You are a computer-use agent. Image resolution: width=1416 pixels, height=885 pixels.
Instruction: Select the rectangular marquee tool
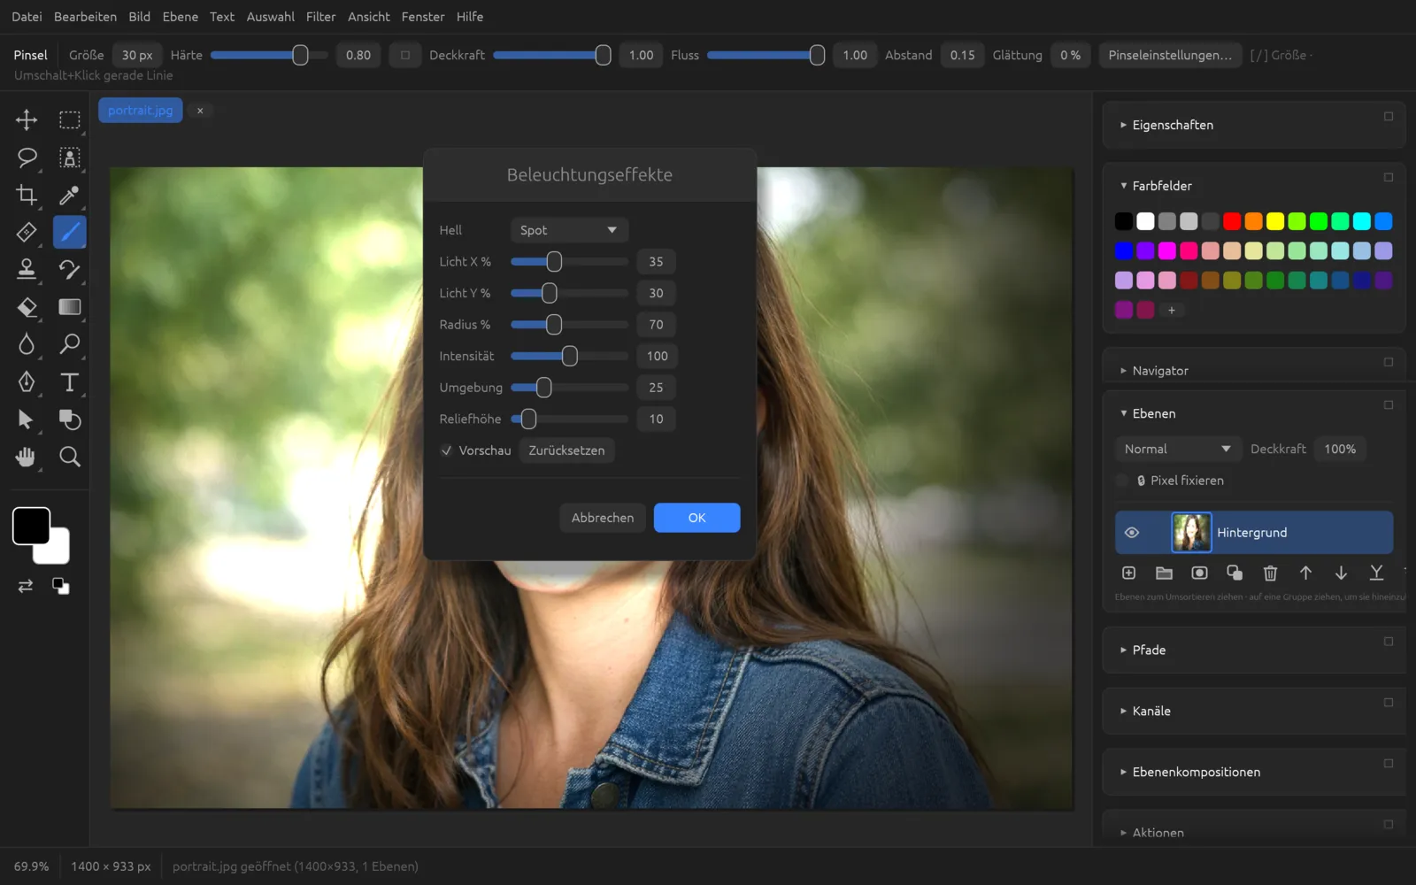[70, 119]
